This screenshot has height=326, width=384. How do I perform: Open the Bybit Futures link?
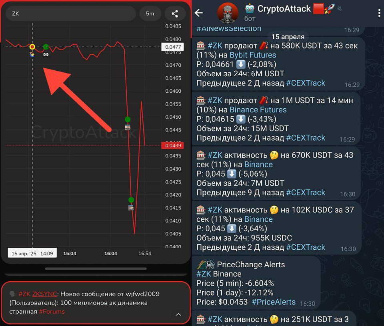pos(253,55)
